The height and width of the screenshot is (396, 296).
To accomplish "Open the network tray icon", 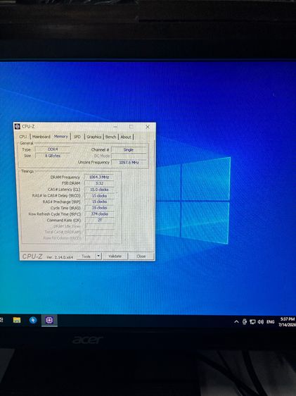I will [252, 322].
